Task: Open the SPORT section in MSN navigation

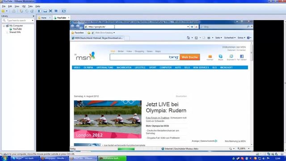Action: tap(153, 68)
